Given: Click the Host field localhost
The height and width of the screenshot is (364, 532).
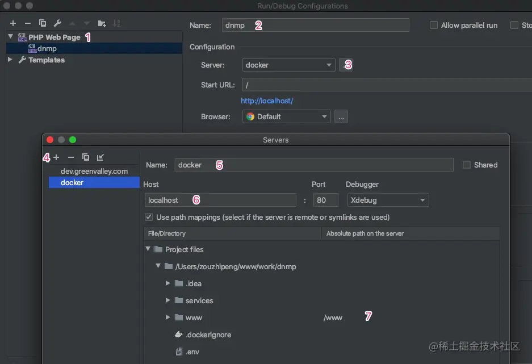Looking at the screenshot, I should coord(220,200).
